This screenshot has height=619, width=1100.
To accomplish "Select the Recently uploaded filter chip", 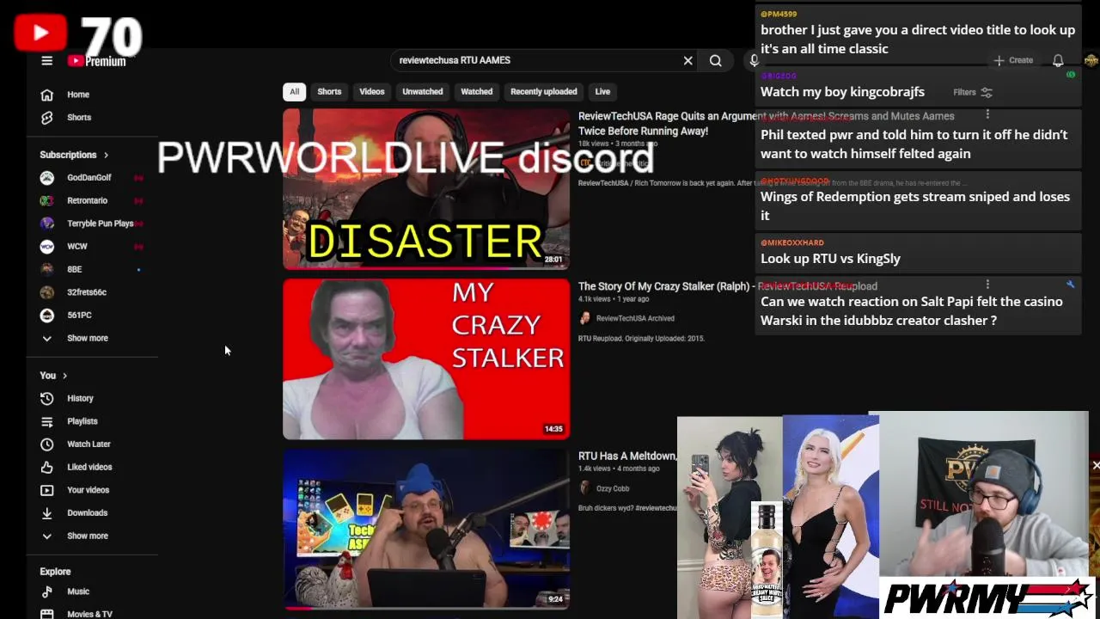I will pyautogui.click(x=544, y=92).
